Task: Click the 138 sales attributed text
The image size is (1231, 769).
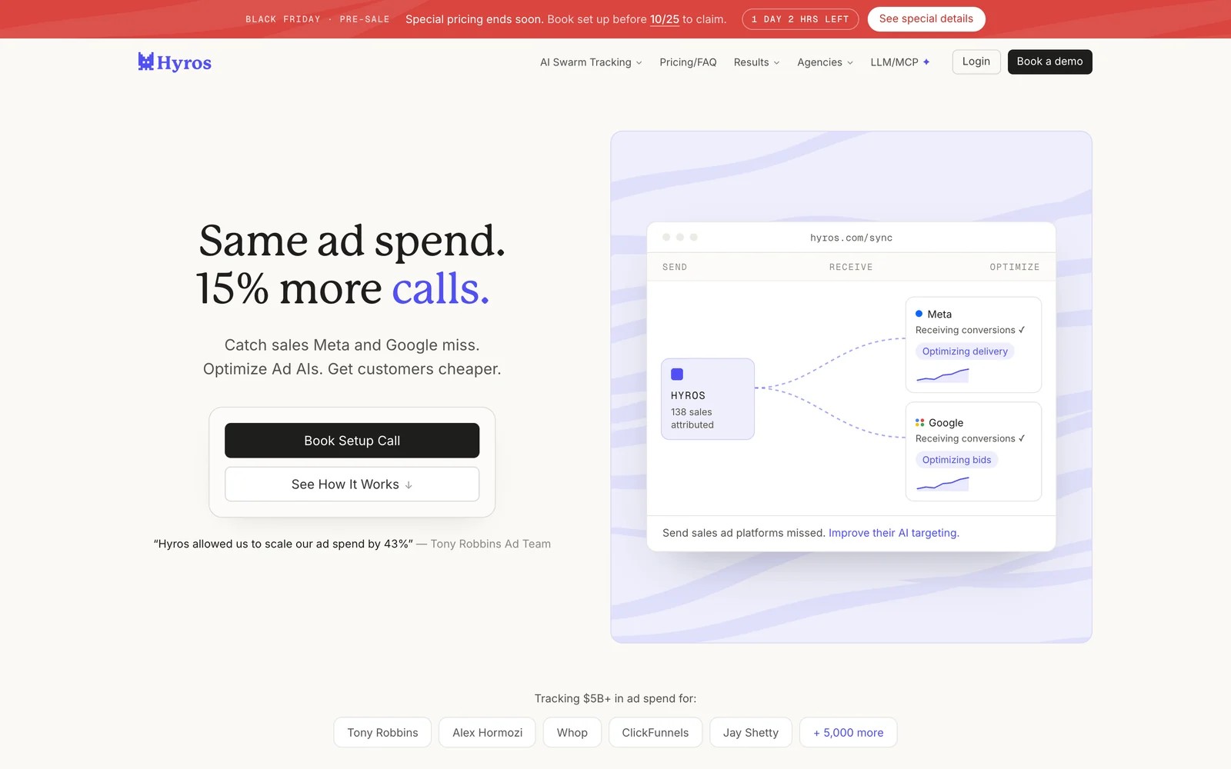Action: [692, 418]
